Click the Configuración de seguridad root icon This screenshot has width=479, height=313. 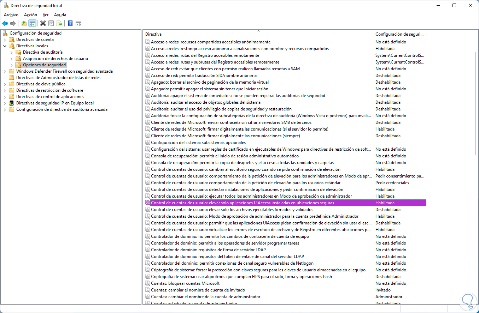click(5, 33)
